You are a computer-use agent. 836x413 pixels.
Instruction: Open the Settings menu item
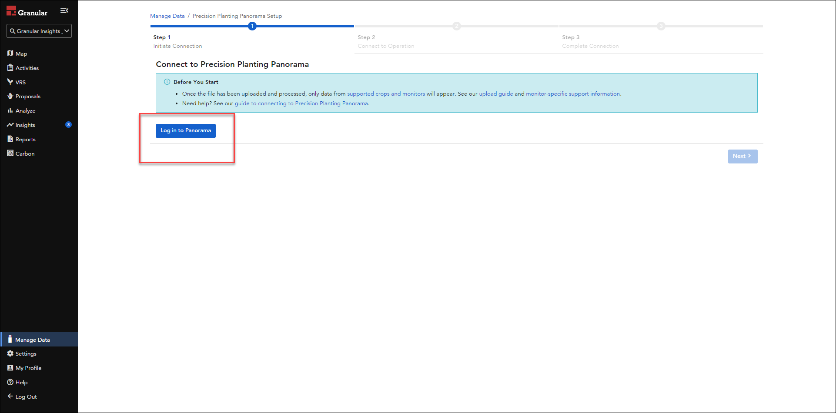point(39,354)
